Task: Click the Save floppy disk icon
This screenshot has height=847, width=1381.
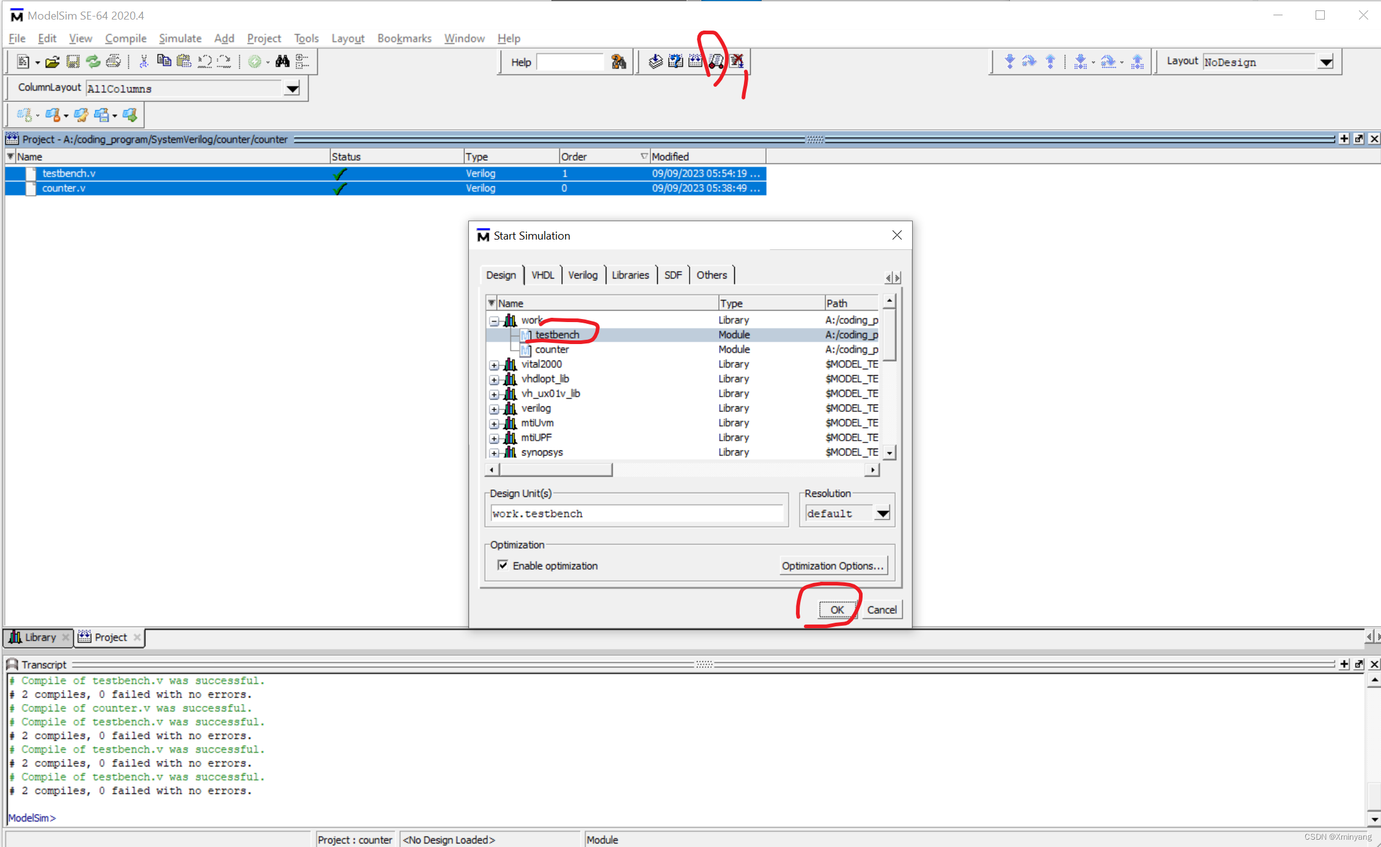Action: [73, 62]
